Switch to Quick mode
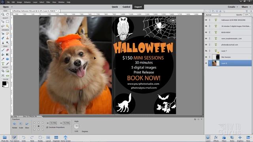 tap(115, 7)
